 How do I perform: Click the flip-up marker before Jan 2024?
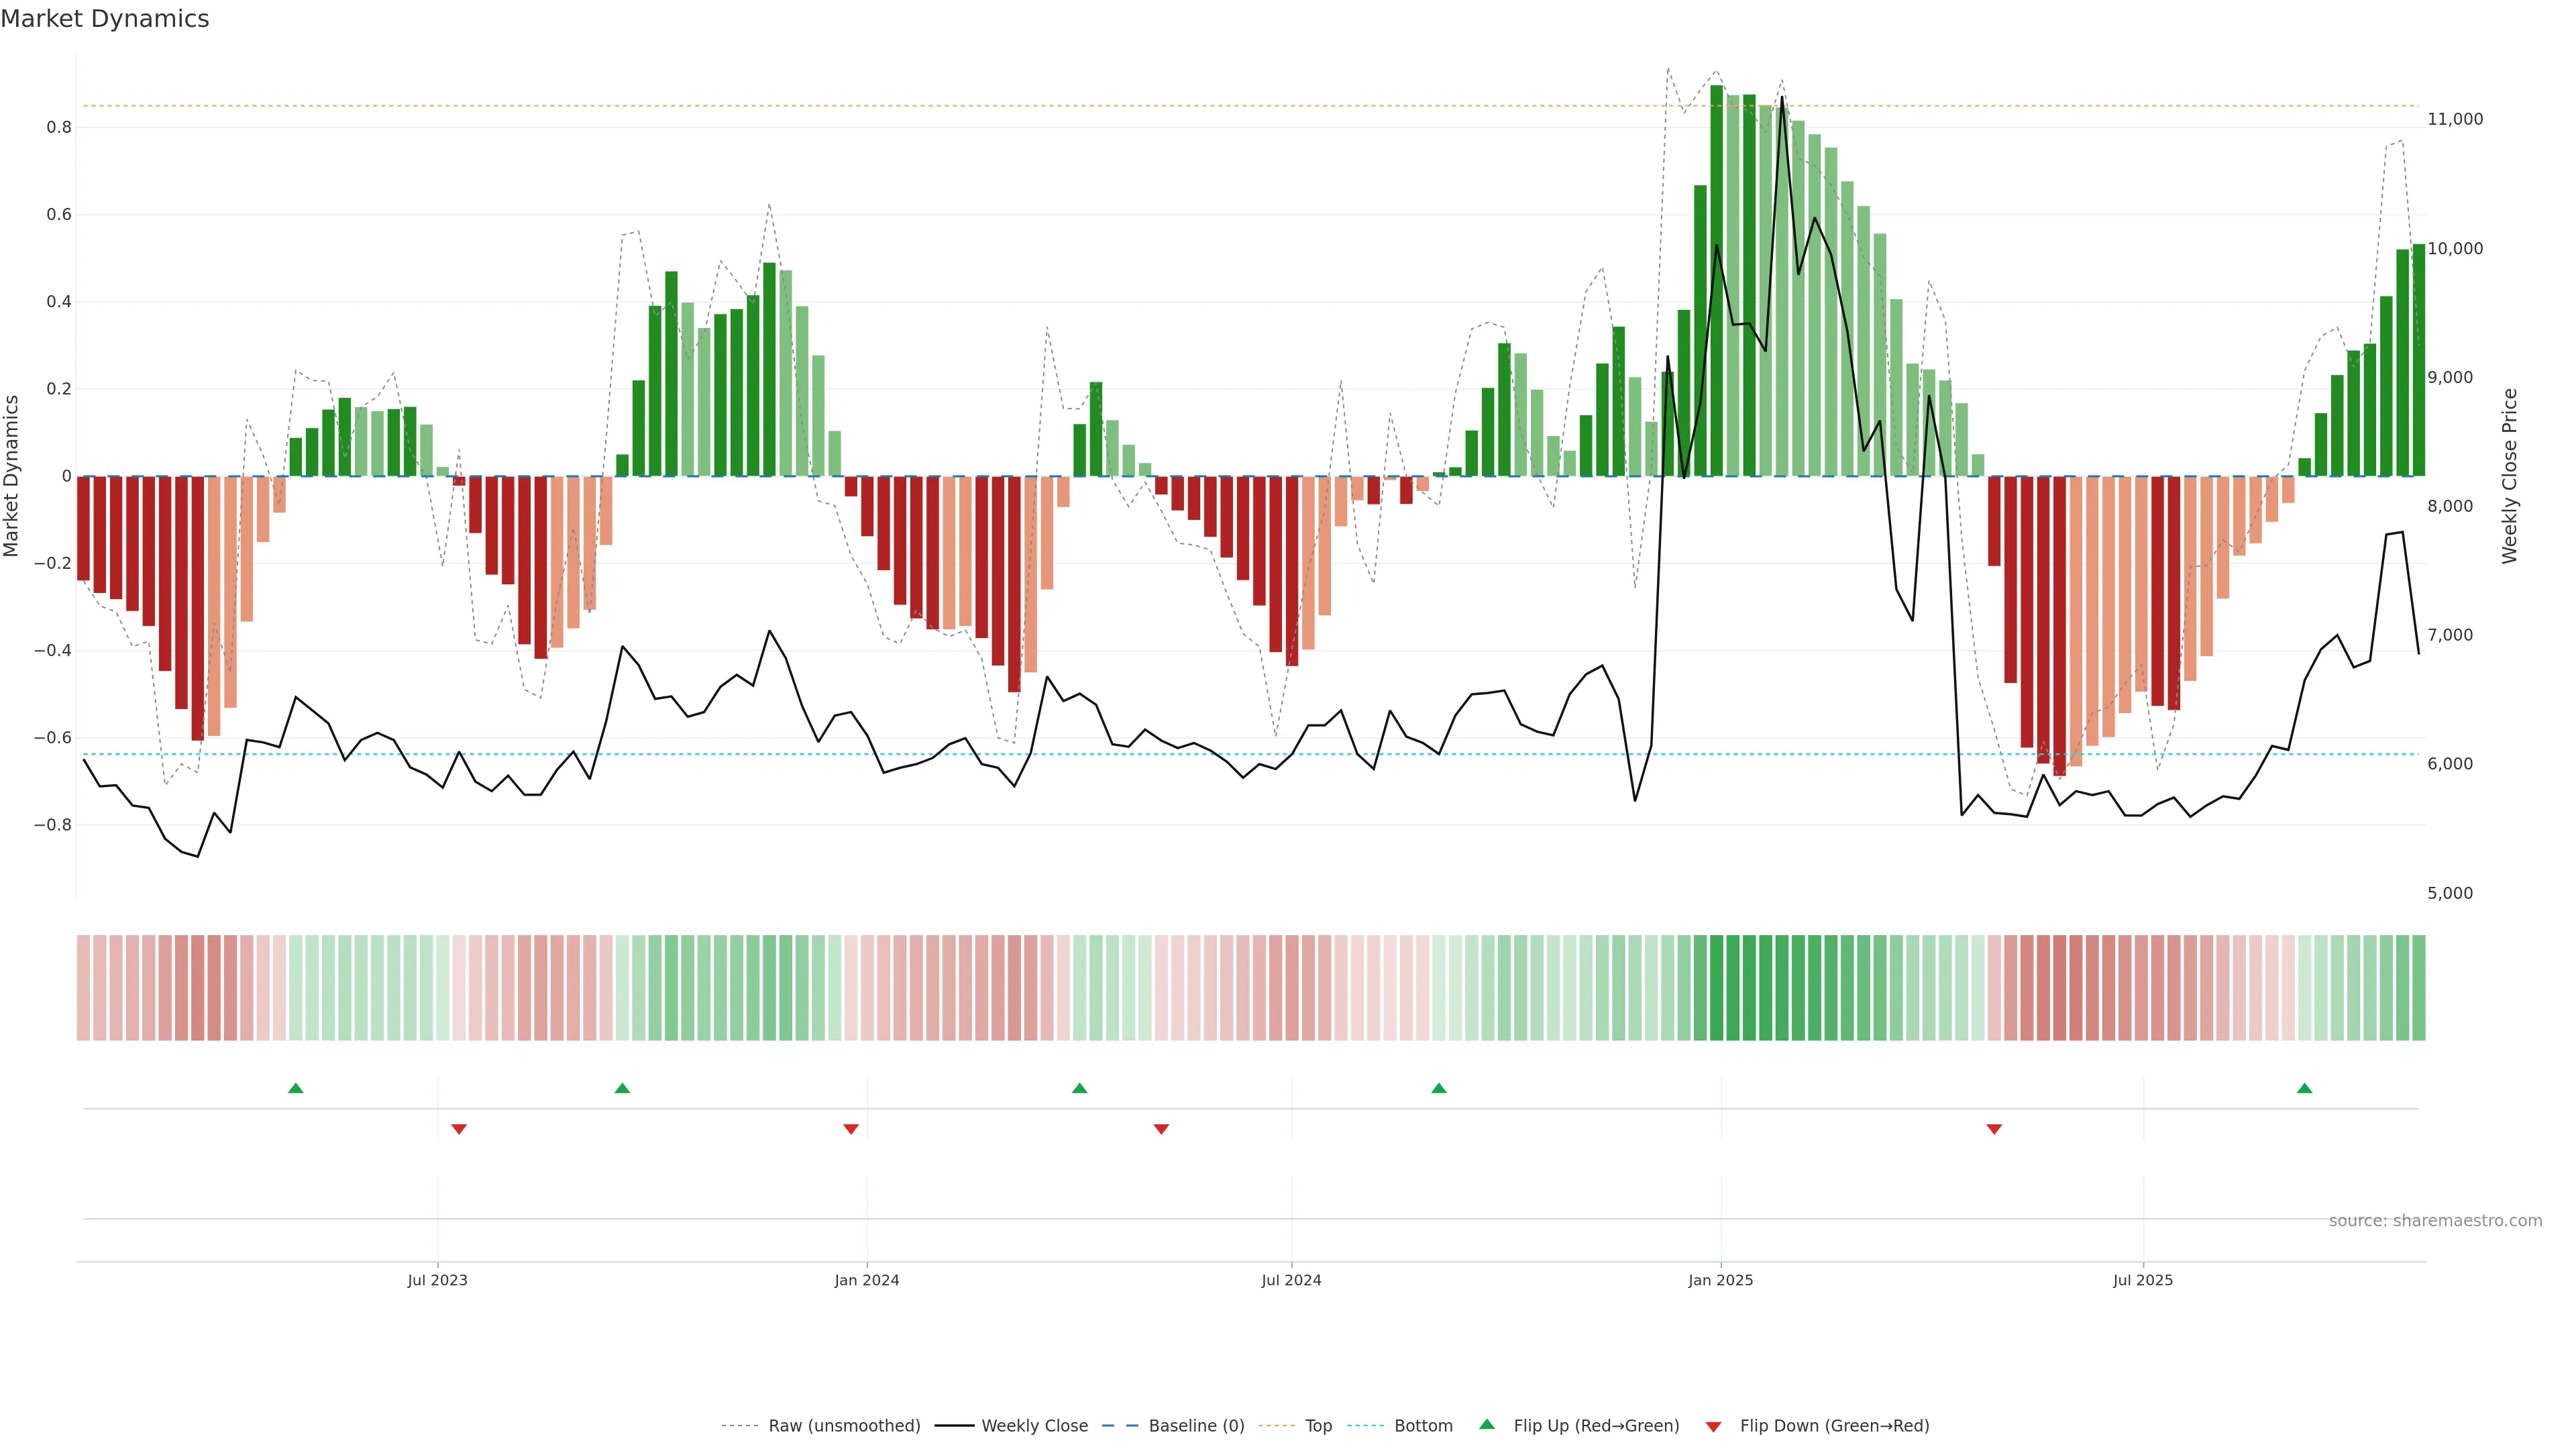tap(622, 1088)
